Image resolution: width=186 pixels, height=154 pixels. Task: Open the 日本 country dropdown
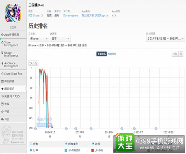click(60, 38)
